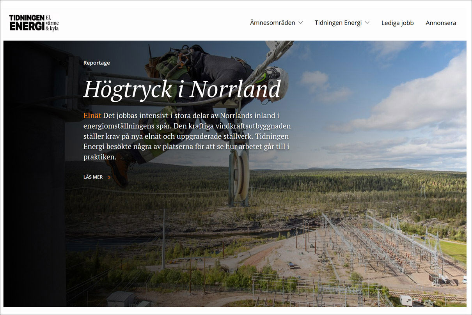Select the orange Elnät category tag
472x315 pixels.
coord(92,116)
